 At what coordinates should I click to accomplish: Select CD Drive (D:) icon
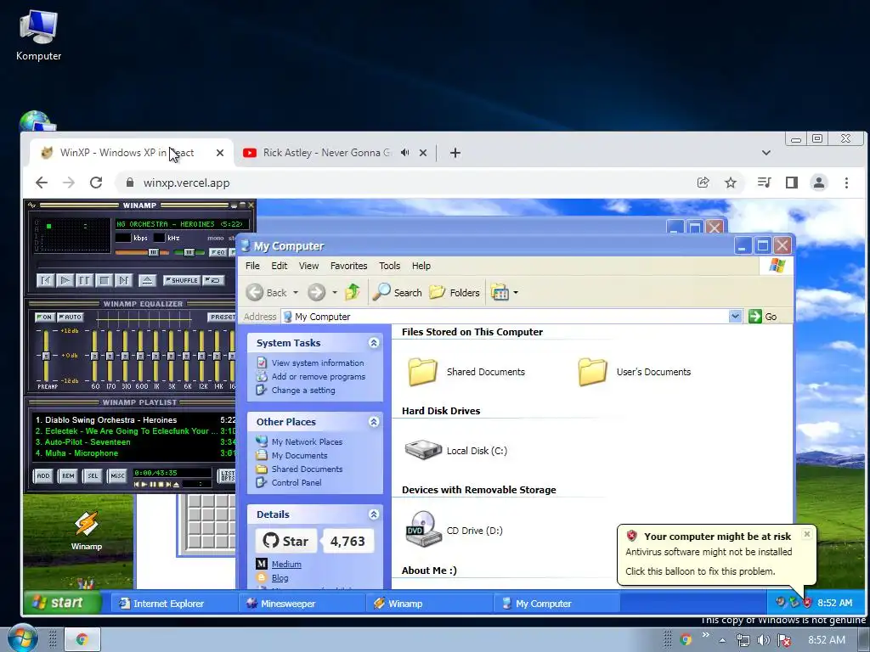point(423,530)
